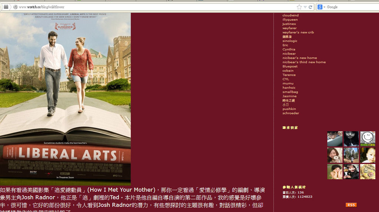Click the Liberal Arts movie poster image

tap(65, 99)
